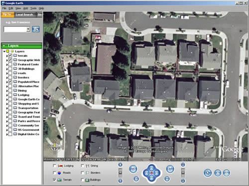Check Lodging in the bottom panel
Image resolution: width=249 pixels, height=186 pixels.
tap(54, 166)
